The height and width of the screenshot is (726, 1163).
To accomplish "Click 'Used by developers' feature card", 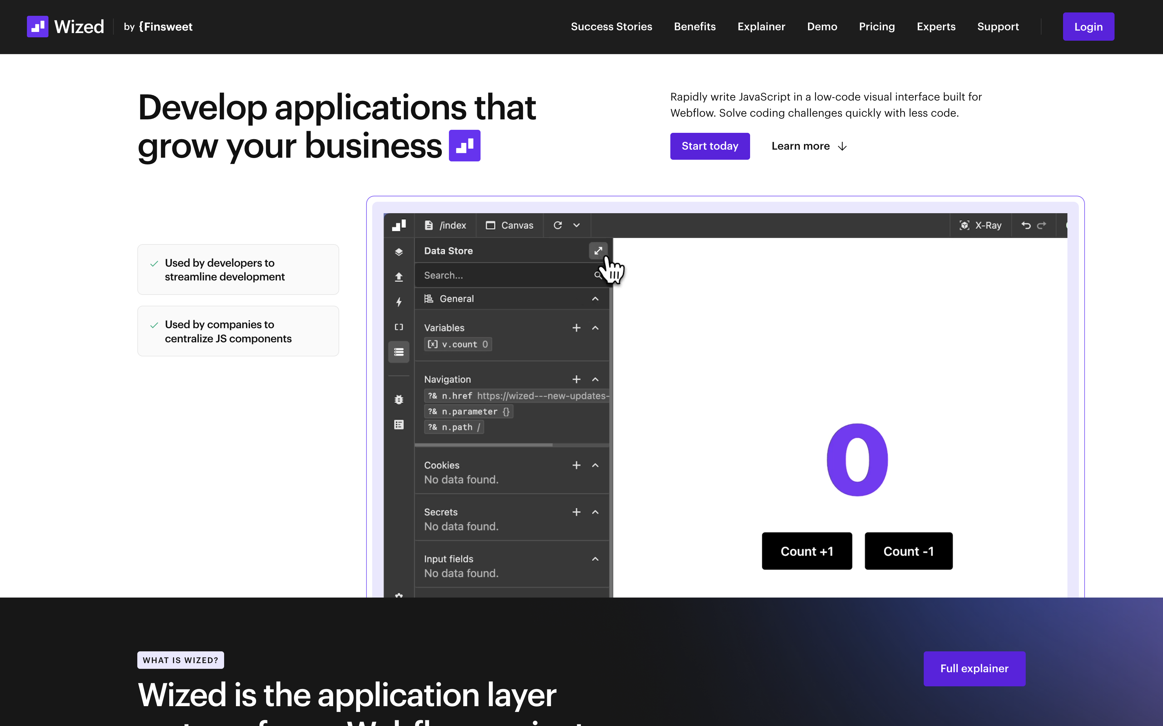I will (x=238, y=269).
